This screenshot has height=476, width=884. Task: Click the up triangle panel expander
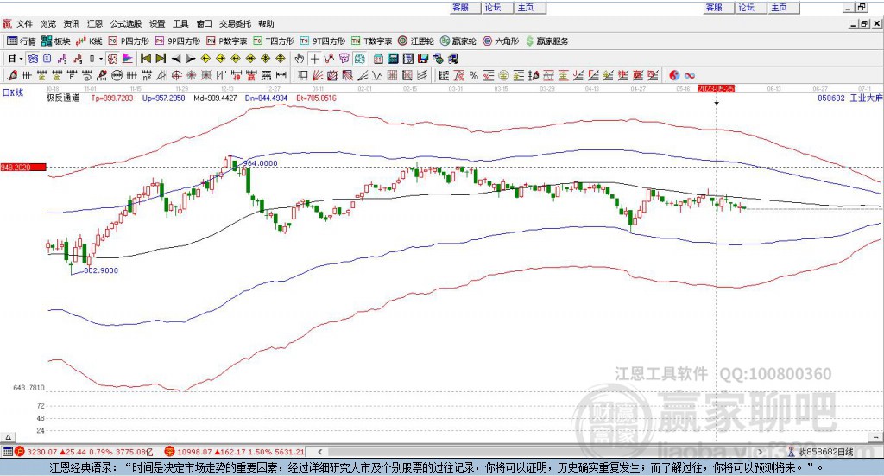tap(8, 437)
